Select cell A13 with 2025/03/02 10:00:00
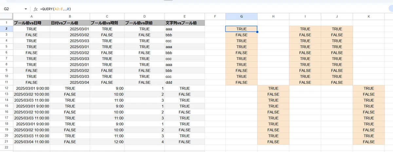This screenshot has height=152, width=393. 31,94
